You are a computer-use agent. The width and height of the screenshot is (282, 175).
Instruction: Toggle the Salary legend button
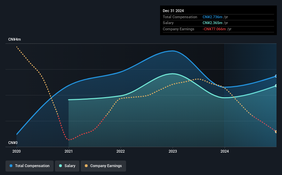67,166
